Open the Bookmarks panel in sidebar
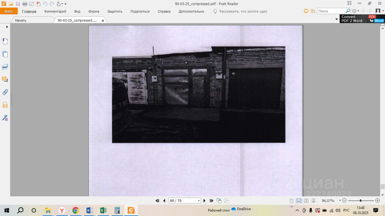Screen dimensions: 385x216 pyautogui.click(x=5, y=41)
